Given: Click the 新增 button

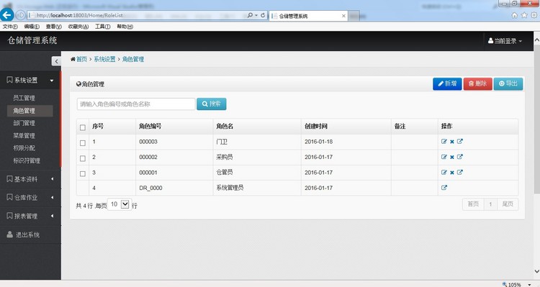Looking at the screenshot, I should (447, 84).
